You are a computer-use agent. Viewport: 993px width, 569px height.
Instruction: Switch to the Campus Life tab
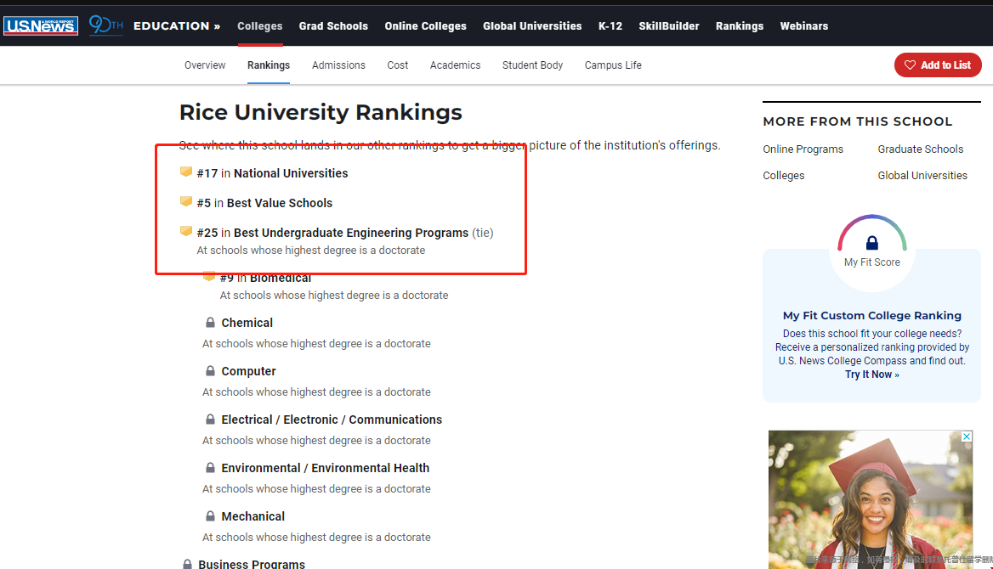pos(613,65)
